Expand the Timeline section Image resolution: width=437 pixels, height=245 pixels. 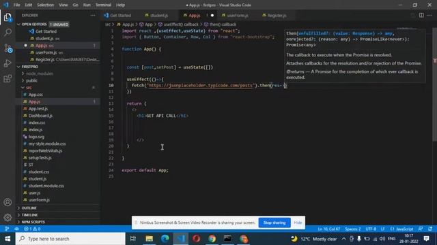pos(29,215)
